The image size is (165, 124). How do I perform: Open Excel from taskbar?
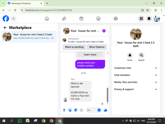27,121
